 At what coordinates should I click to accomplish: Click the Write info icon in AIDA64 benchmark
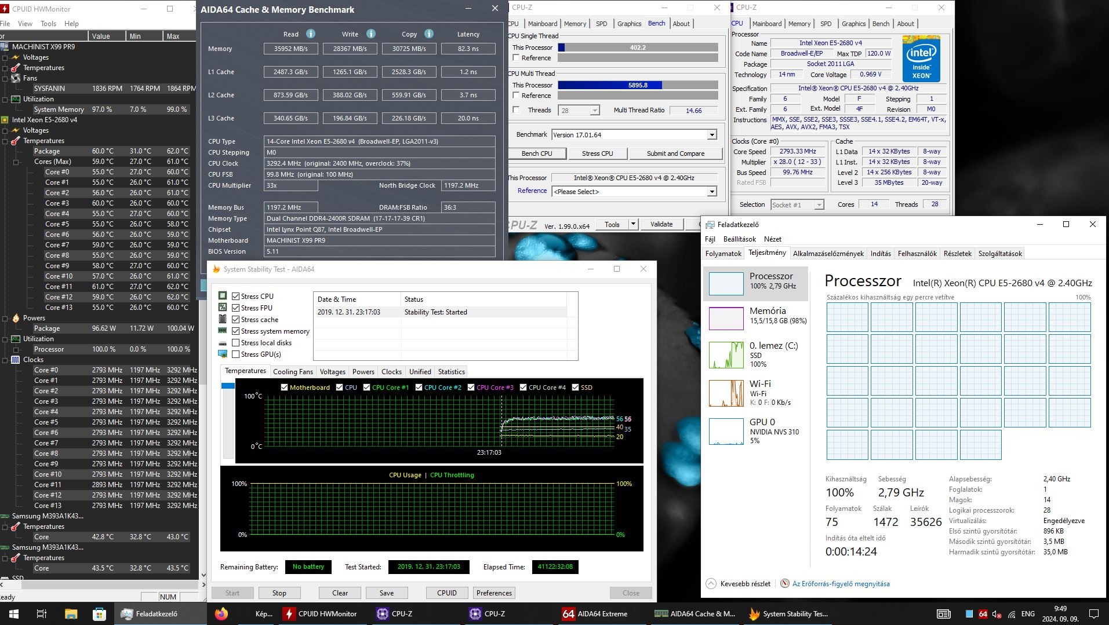coord(370,34)
